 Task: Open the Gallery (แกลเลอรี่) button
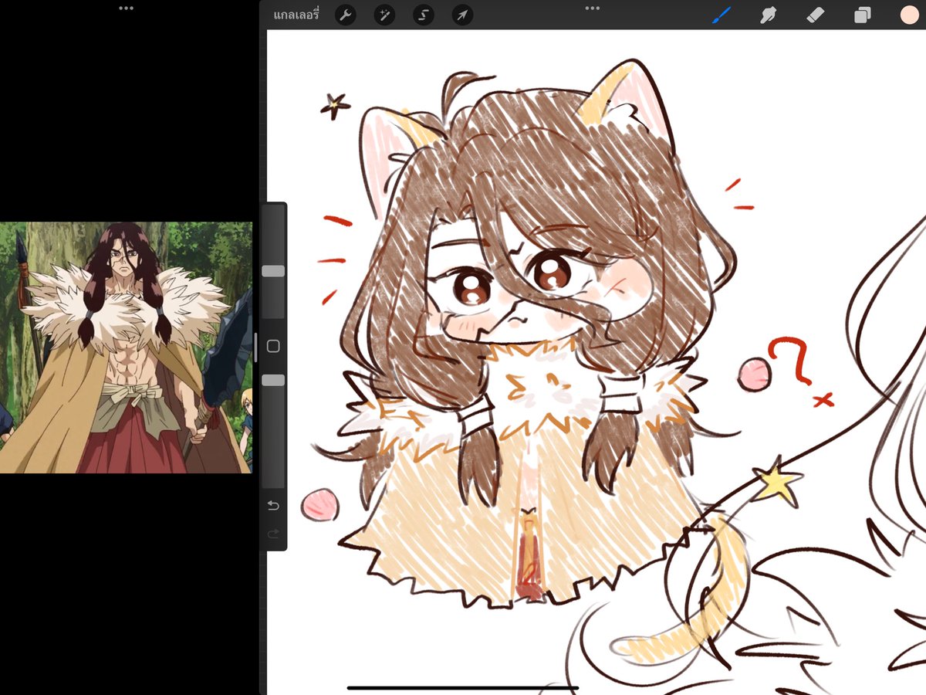[x=296, y=15]
